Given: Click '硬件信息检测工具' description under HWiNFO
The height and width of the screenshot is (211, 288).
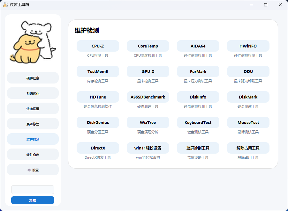Looking at the screenshot, I should [248, 55].
